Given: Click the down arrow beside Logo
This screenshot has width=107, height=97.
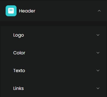Looking at the screenshot, I should click(x=98, y=35).
